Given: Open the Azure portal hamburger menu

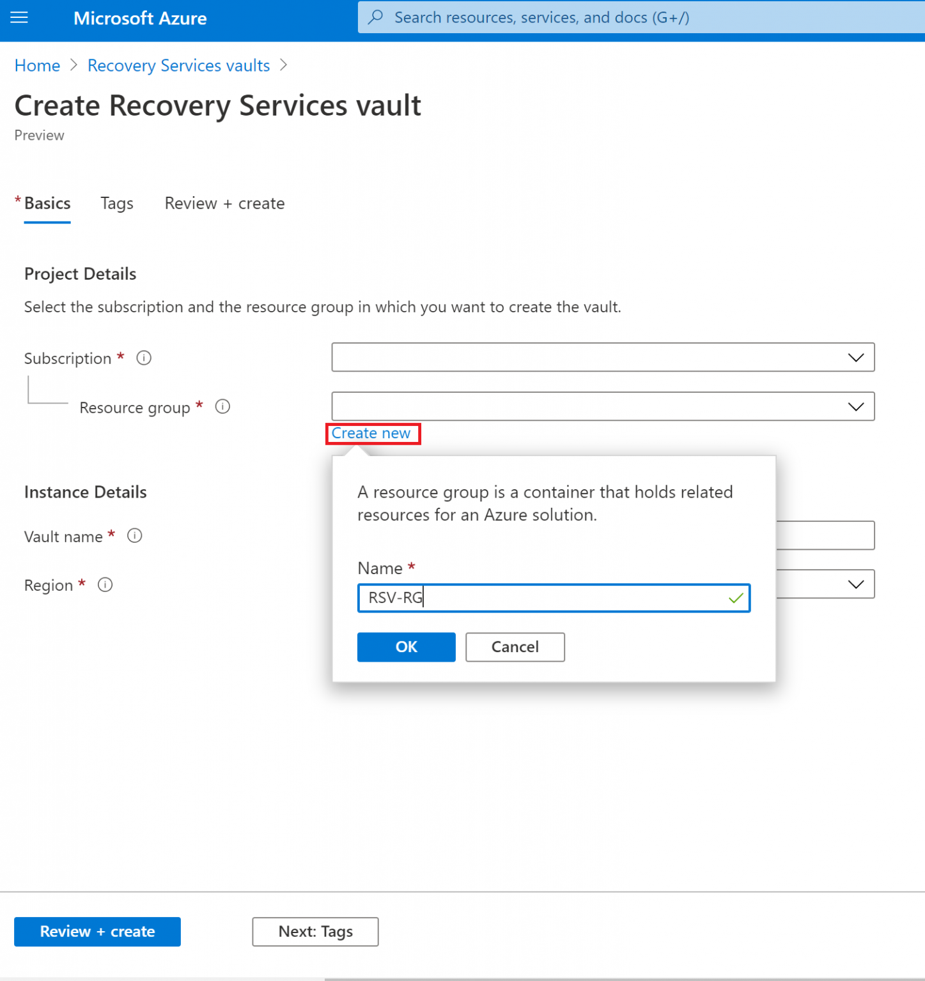Looking at the screenshot, I should click(x=19, y=17).
